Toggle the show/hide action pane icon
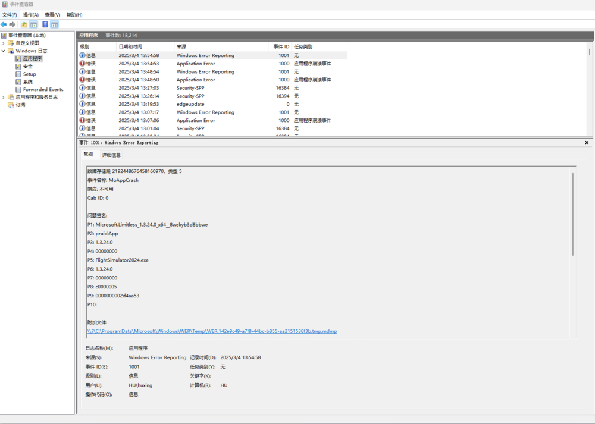Viewport: 595px width, 424px height. pos(54,24)
